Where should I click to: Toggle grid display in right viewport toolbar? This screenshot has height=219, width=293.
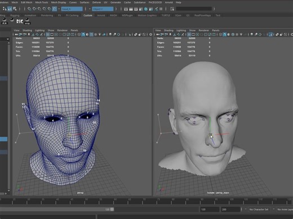point(189,34)
